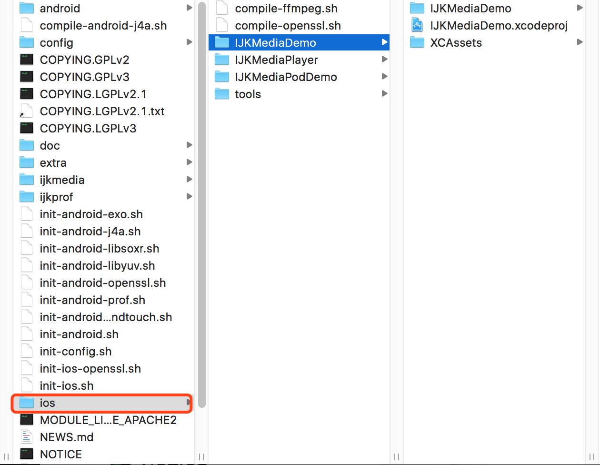This screenshot has height=465, width=600.
Task: Select init-config.sh file name
Action: click(76, 352)
